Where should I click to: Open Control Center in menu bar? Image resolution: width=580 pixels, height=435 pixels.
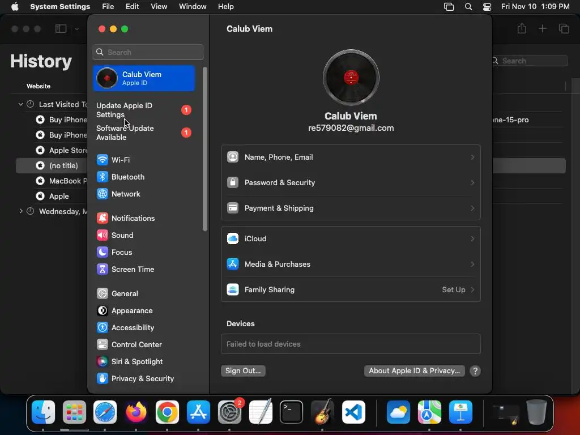tap(487, 7)
